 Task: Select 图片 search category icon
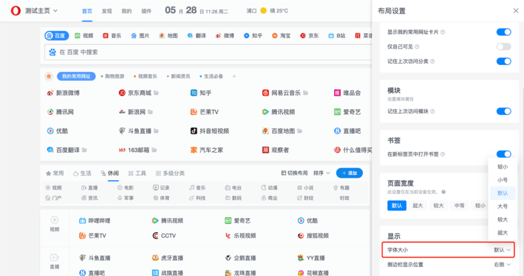(134, 35)
